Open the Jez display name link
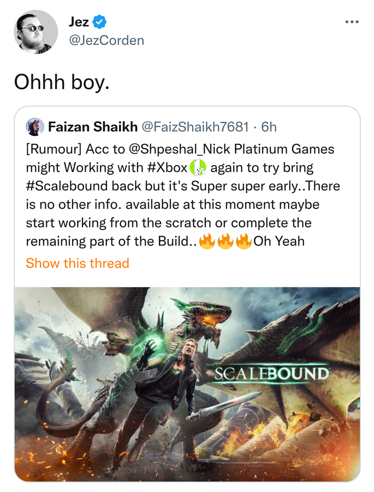This screenshot has height=492, width=374. pyautogui.click(x=79, y=22)
